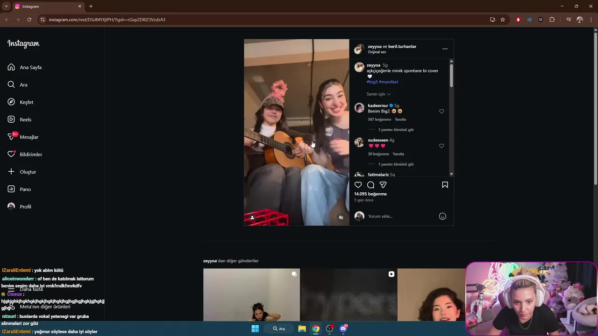Open Keşfet explore page
This screenshot has height=336, width=598.
[20, 102]
